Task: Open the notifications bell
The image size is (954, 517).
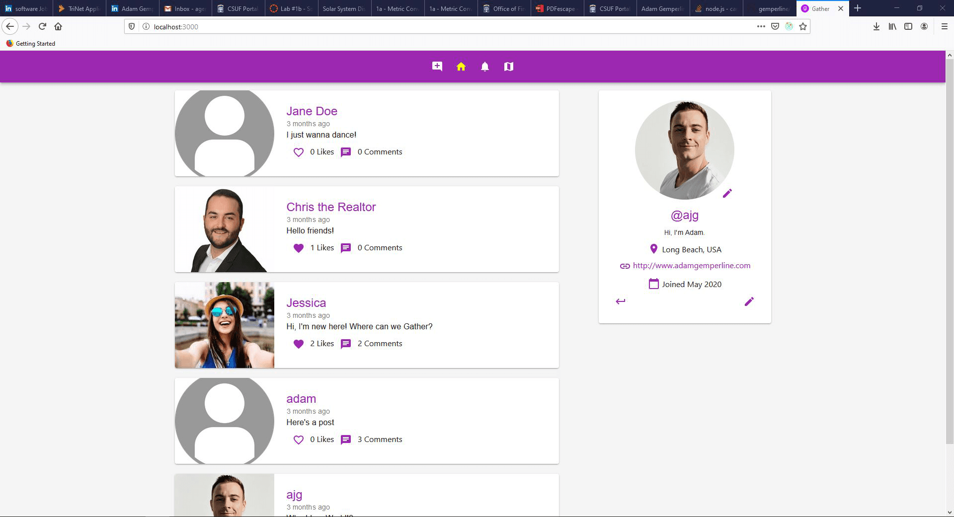Action: tap(484, 67)
